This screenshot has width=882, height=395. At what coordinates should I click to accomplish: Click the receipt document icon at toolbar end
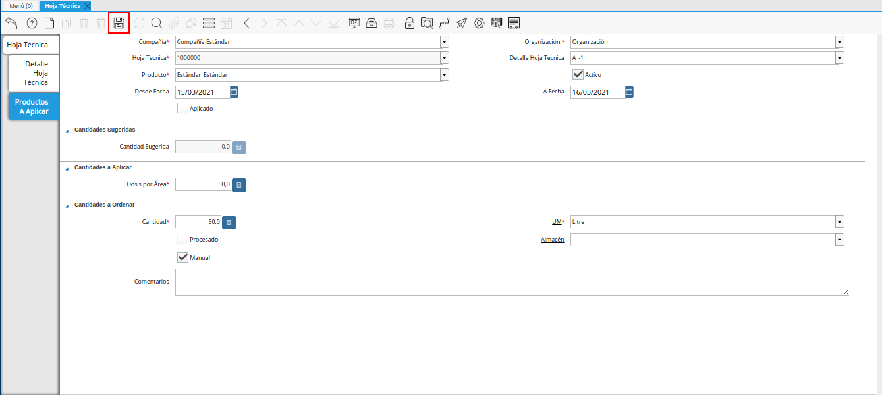(x=514, y=23)
